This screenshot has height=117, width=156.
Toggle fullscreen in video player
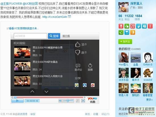click(x=83, y=101)
